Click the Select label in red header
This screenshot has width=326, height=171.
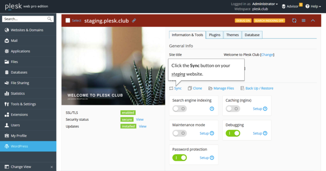(x=77, y=20)
